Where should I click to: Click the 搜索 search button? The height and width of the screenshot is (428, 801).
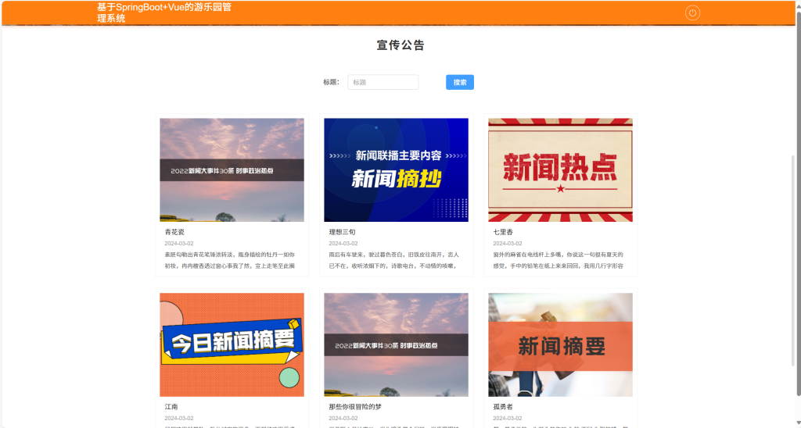(x=460, y=82)
